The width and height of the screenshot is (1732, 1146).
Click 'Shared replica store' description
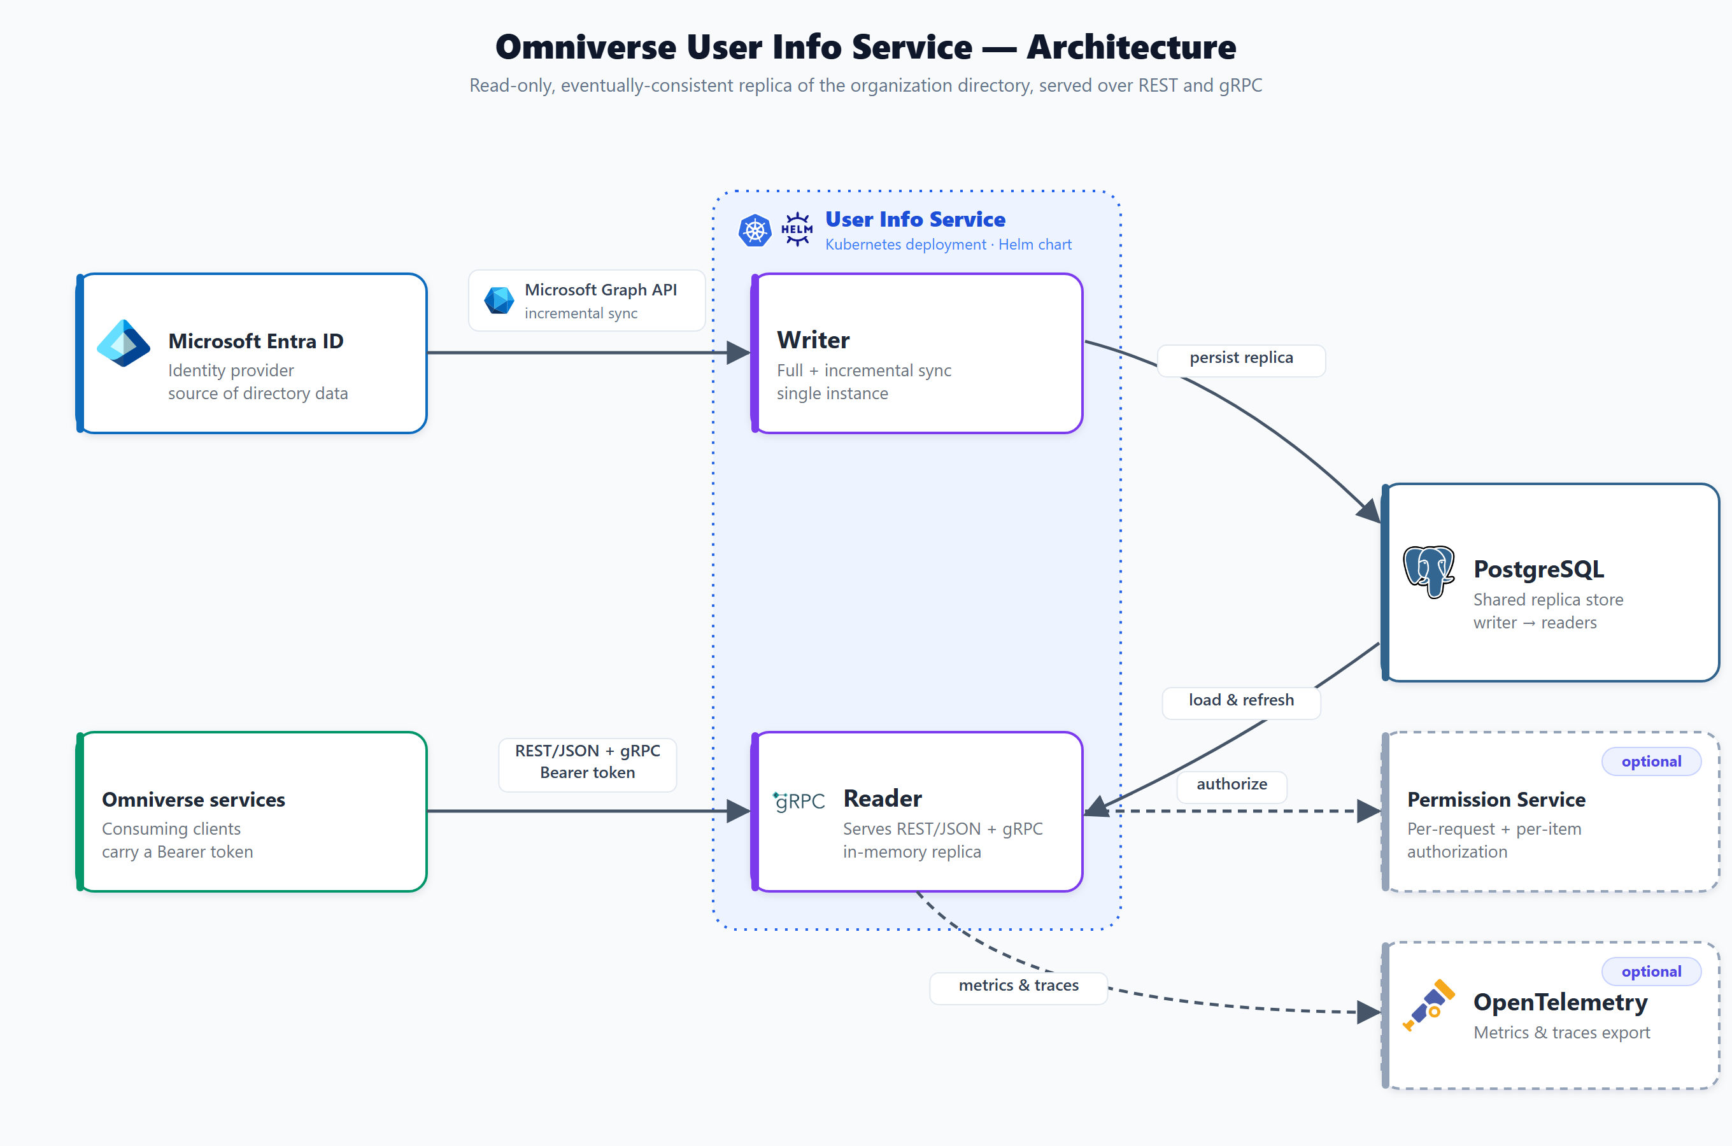tap(1548, 600)
